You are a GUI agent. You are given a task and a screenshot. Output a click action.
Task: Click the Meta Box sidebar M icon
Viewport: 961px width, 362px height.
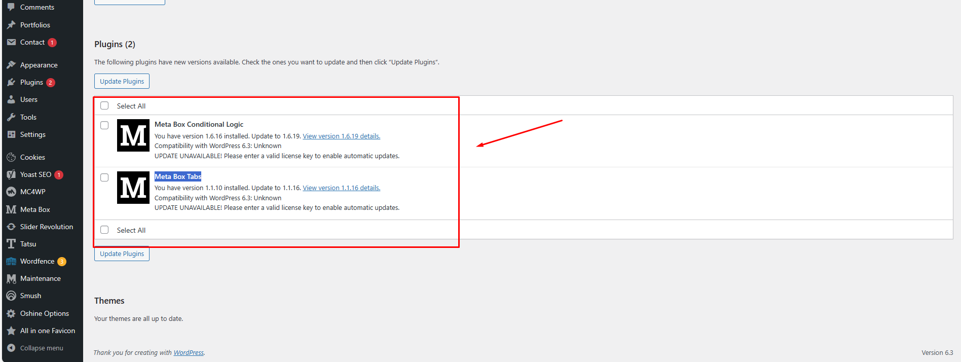point(11,209)
